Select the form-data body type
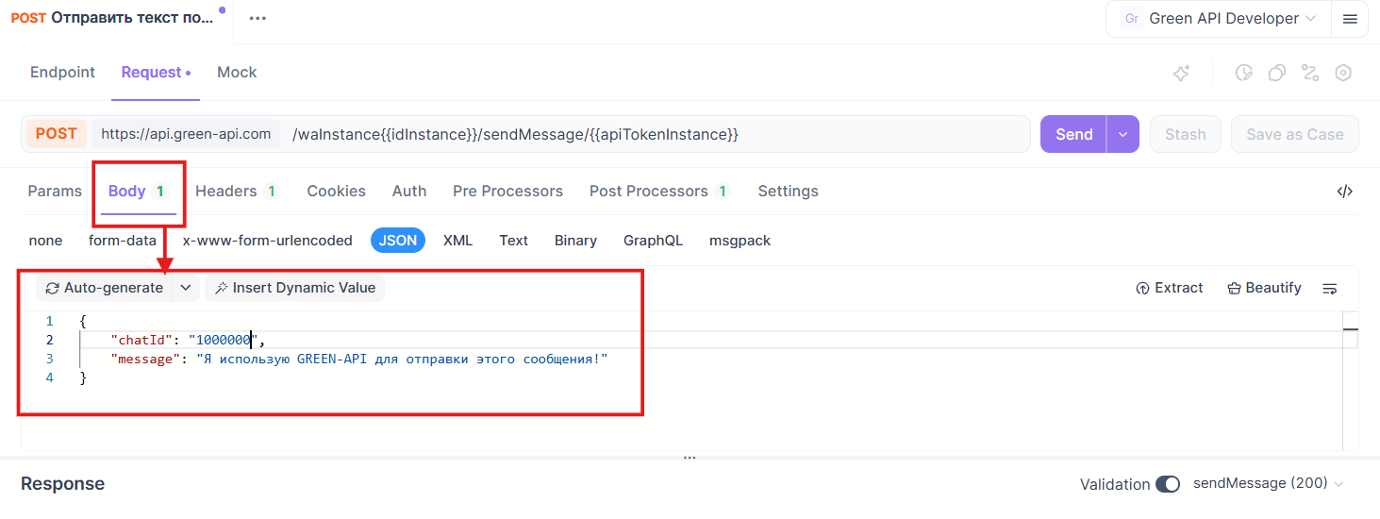The width and height of the screenshot is (1380, 519). (123, 241)
